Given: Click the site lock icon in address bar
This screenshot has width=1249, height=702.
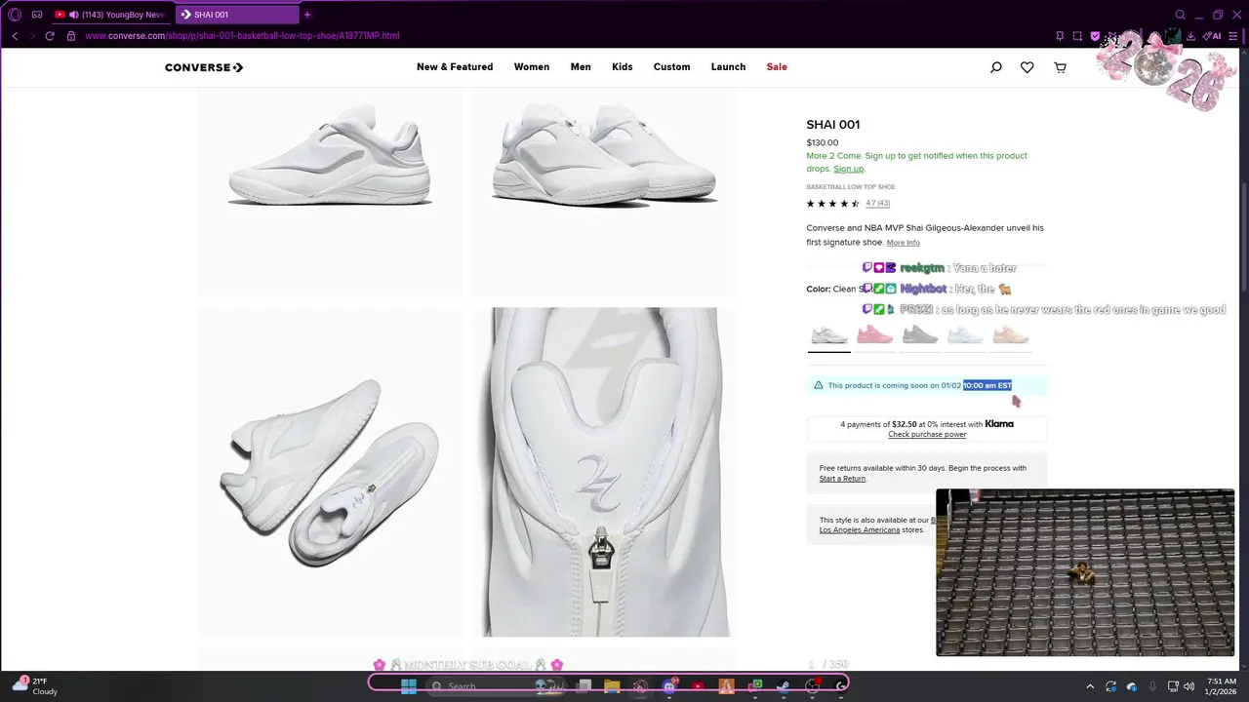Looking at the screenshot, I should point(70,36).
